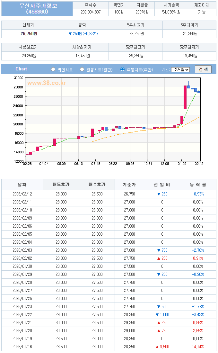
Task: Click the 기준가 column header
Action: tap(129, 185)
